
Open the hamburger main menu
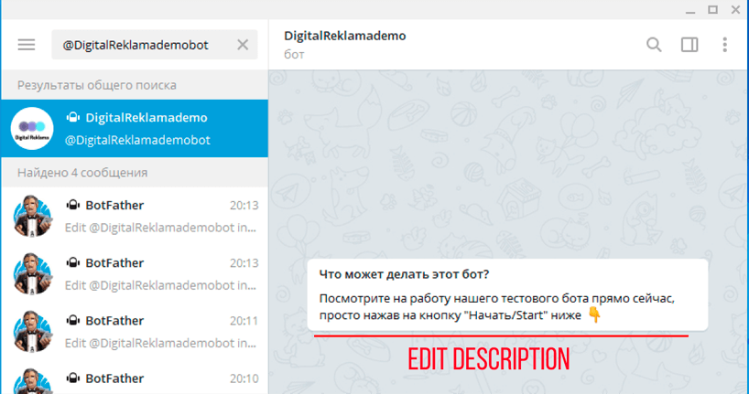tap(27, 45)
